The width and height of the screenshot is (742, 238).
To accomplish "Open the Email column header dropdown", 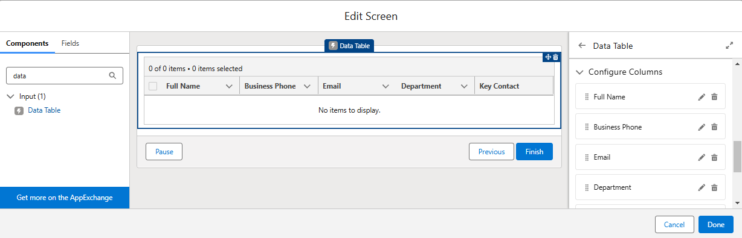I will pyautogui.click(x=386, y=86).
